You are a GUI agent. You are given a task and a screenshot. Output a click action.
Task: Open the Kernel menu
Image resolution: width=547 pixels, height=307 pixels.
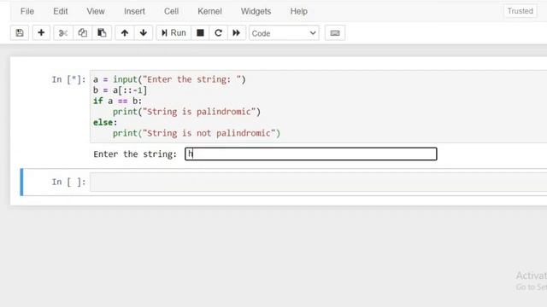click(209, 11)
